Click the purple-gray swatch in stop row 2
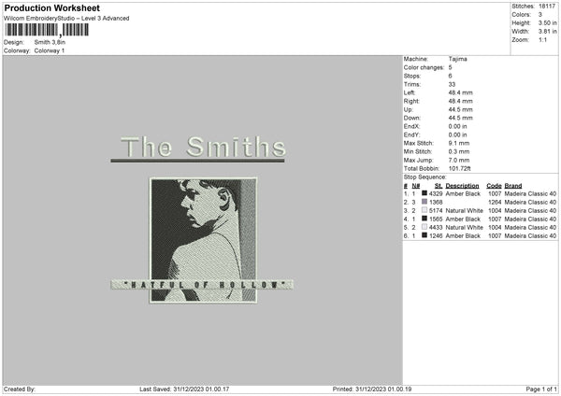 coord(424,202)
